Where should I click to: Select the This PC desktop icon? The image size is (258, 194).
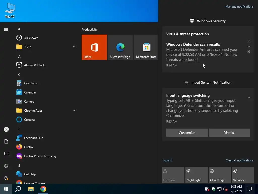pos(10,10)
